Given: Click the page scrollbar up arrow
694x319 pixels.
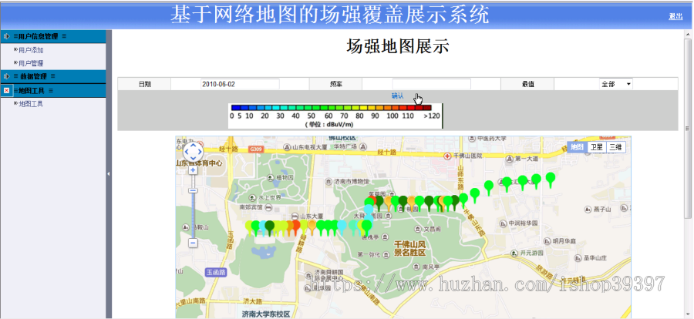Looking at the screenshot, I should 689,35.
